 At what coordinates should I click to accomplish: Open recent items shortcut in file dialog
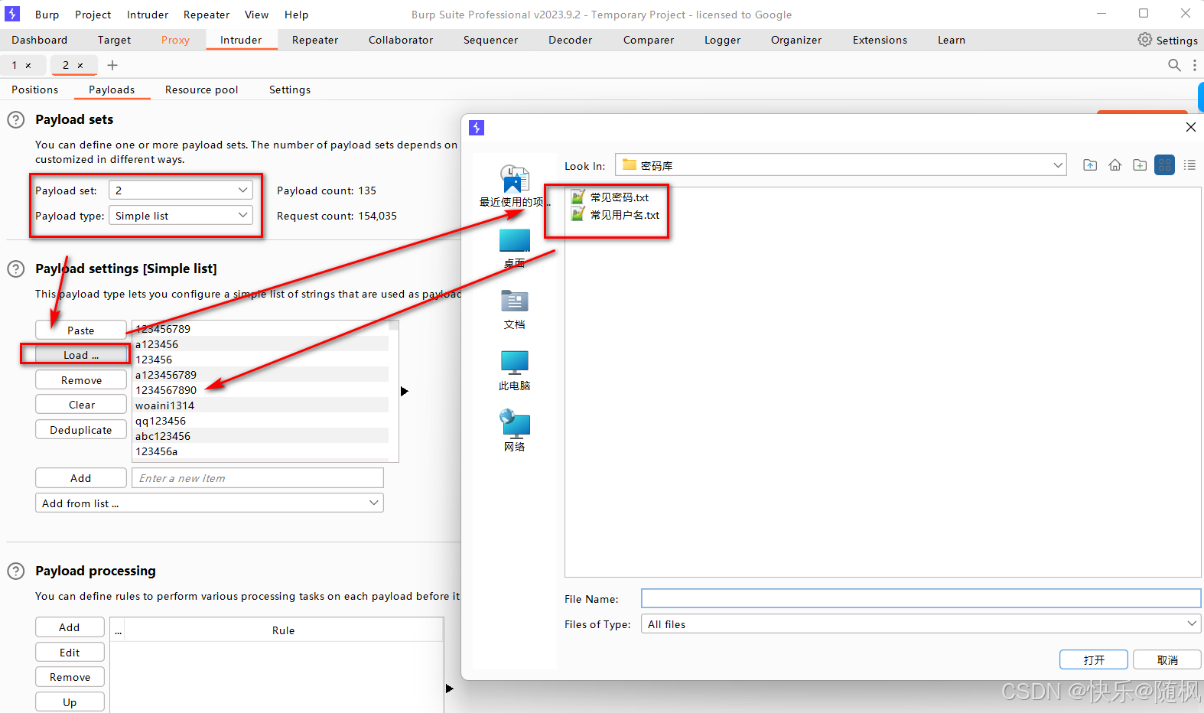click(x=515, y=186)
